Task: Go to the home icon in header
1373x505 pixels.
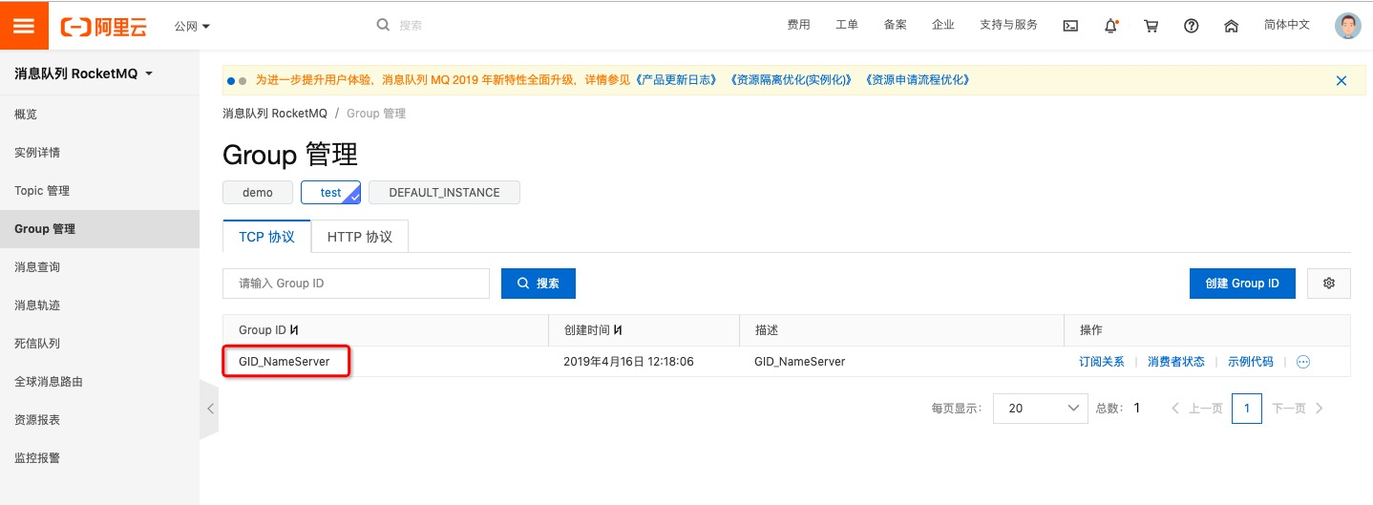Action: point(1231,26)
